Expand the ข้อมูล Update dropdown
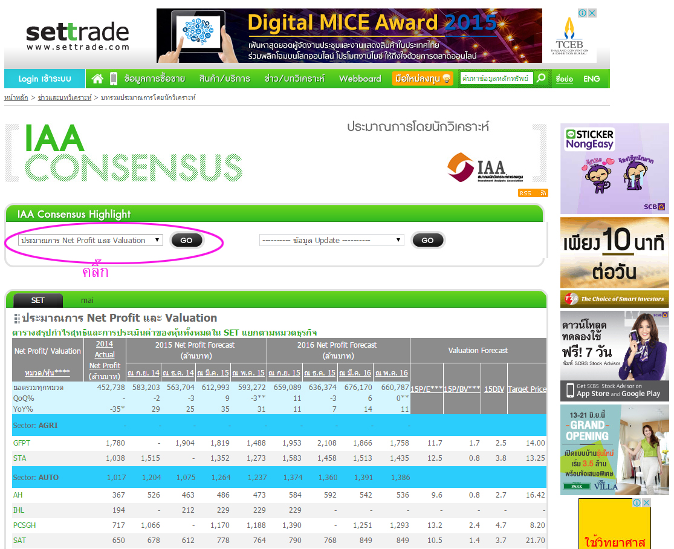 (x=331, y=240)
